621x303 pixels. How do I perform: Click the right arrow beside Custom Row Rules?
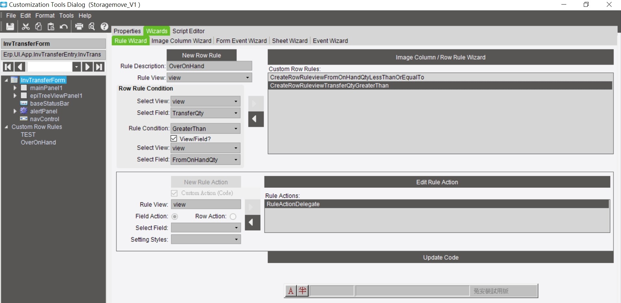[x=256, y=104]
